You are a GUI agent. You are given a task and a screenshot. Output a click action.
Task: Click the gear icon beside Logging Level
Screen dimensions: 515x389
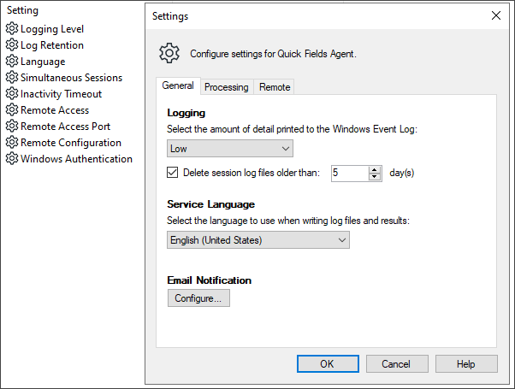click(12, 29)
